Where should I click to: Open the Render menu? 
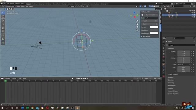12,4
